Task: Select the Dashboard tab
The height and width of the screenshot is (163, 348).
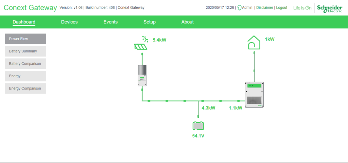Action: pyautogui.click(x=24, y=22)
